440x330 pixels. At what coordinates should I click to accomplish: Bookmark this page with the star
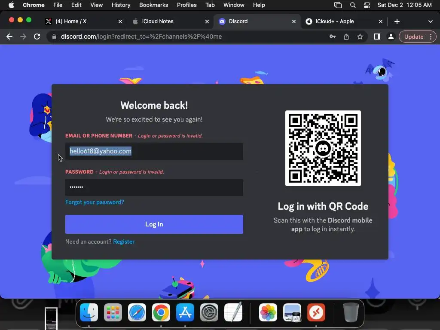click(x=360, y=37)
